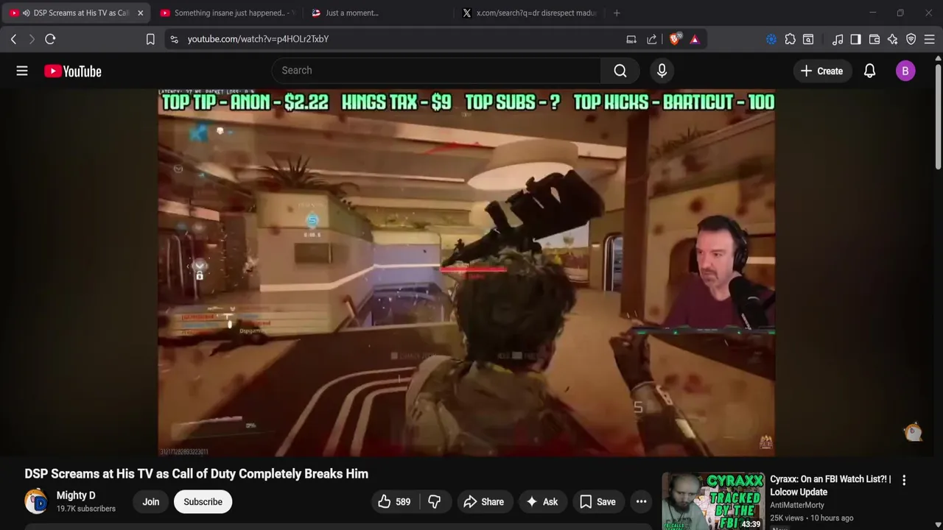943x530 pixels.
Task: Toggle the browser sidebar panel icon
Action: pyautogui.click(x=855, y=39)
